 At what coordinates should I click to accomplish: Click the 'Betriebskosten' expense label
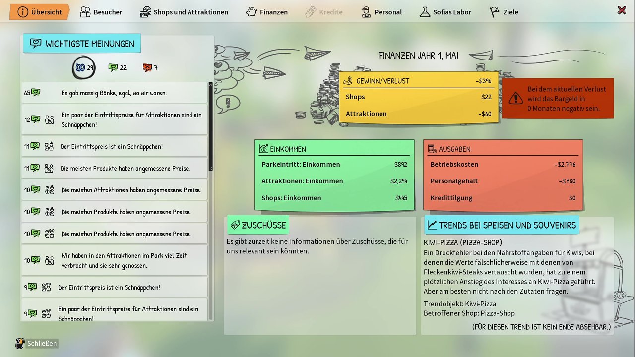[x=454, y=164]
